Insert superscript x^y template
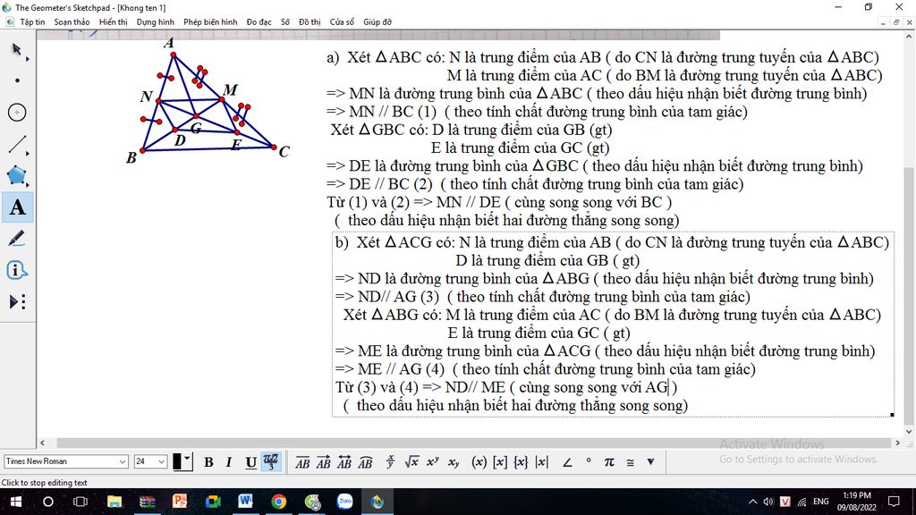Viewport: 916px width, 515px height. coord(432,462)
